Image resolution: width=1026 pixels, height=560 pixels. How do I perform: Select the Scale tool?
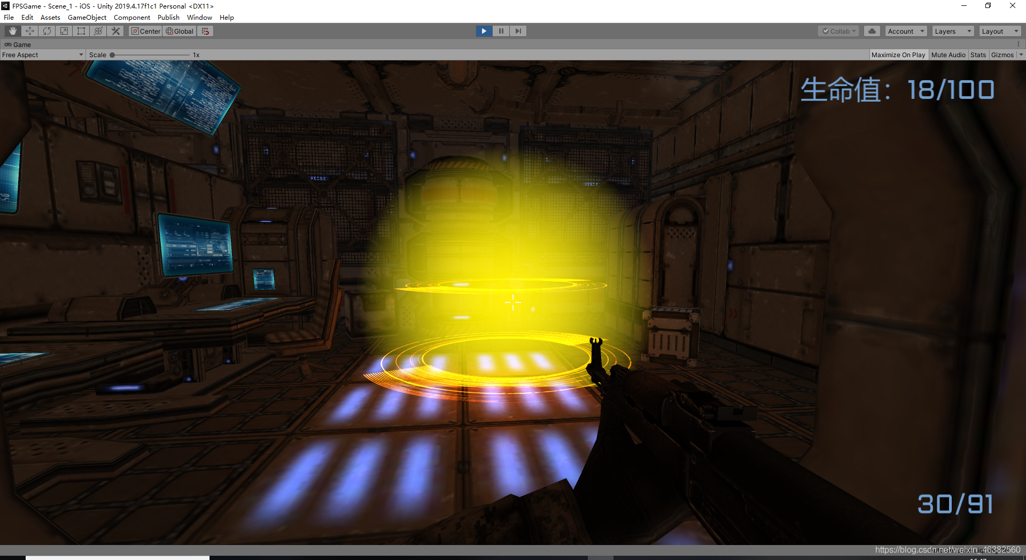pos(64,31)
